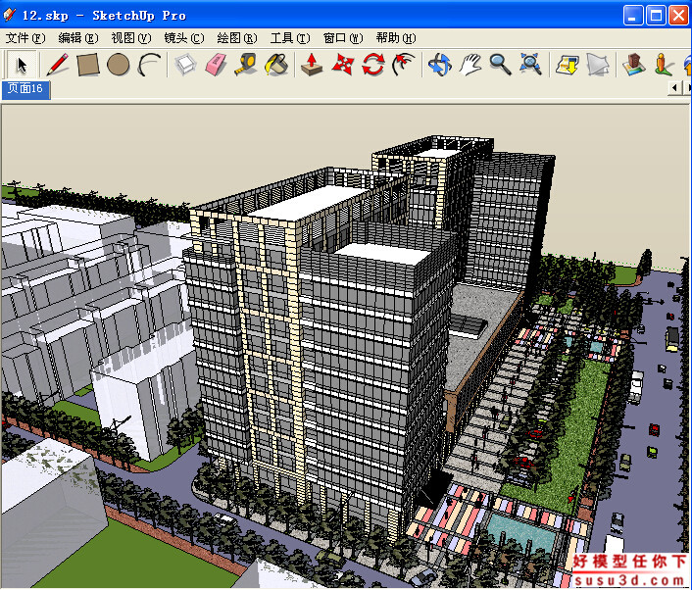The height and width of the screenshot is (590, 692).
Task: Minimize the SketchUp Pro window
Action: (x=633, y=16)
